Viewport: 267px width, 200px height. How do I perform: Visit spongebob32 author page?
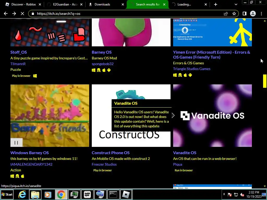click(103, 64)
